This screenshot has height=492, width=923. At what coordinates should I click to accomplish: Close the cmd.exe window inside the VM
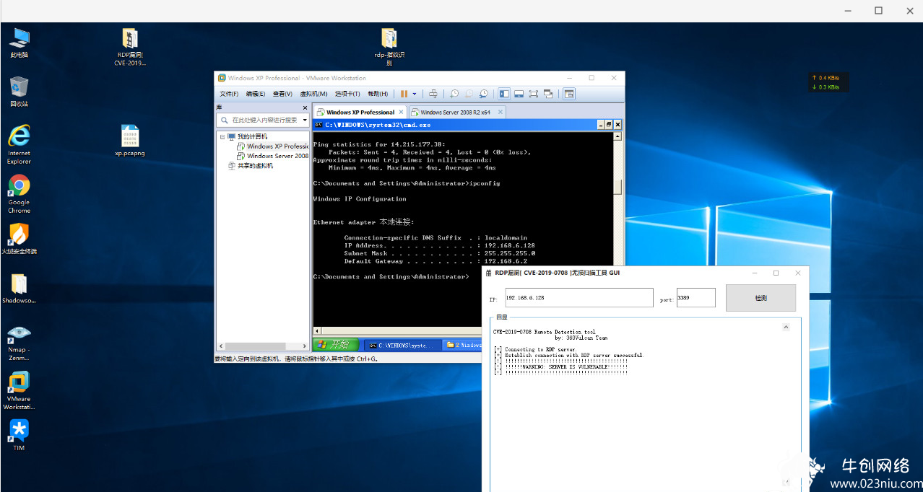[617, 125]
